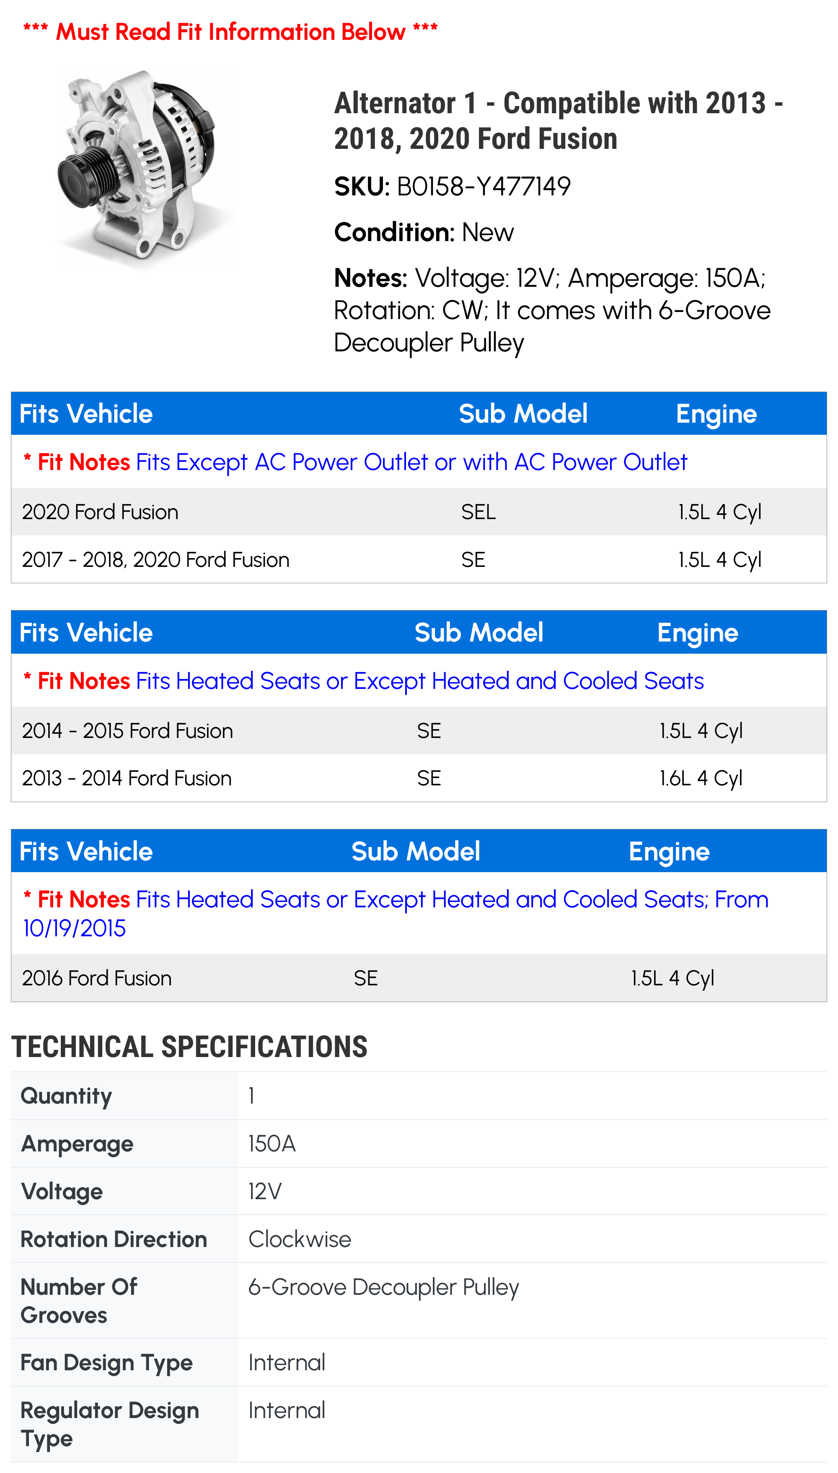Select the 2013 - 2014 Ford Fusion row
This screenshot has width=838, height=1473.
click(x=419, y=778)
